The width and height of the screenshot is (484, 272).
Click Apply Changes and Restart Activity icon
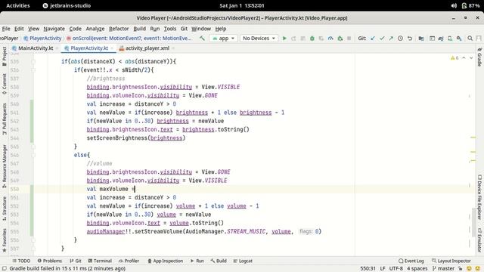[x=293, y=39]
